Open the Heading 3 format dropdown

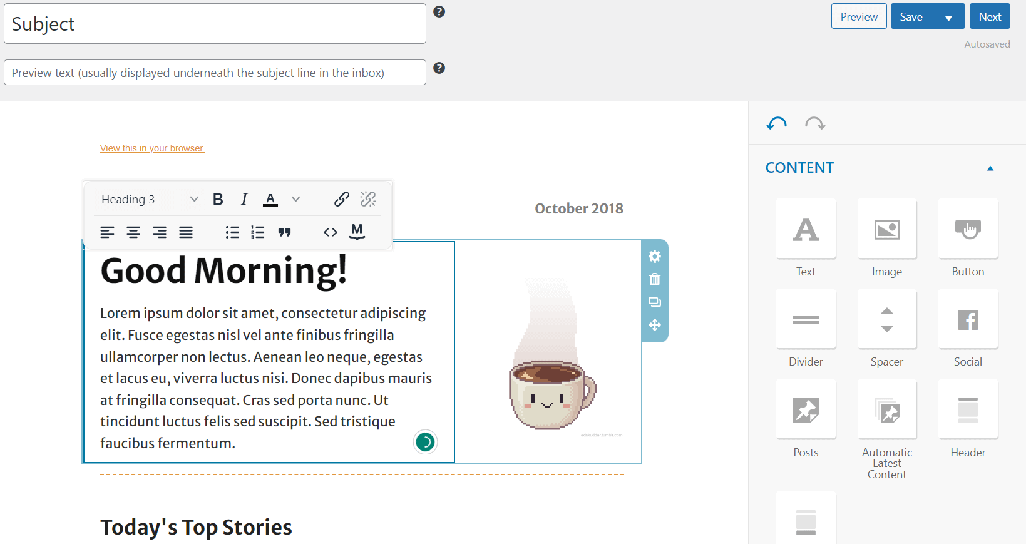click(x=150, y=199)
